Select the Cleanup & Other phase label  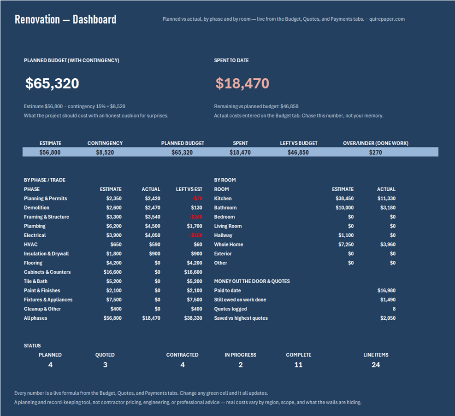42,309
